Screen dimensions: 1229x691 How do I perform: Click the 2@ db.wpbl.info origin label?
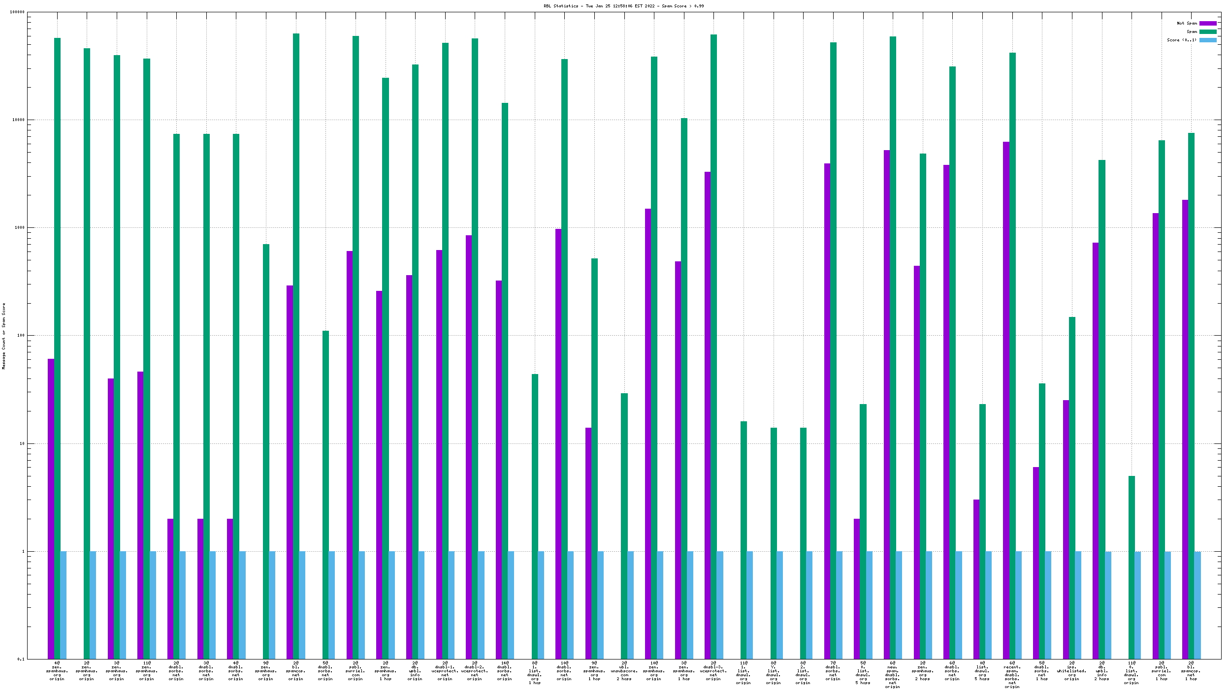tap(415, 671)
